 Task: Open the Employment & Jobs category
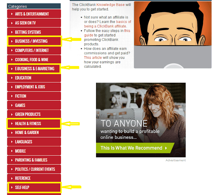pyautogui.click(x=34, y=87)
